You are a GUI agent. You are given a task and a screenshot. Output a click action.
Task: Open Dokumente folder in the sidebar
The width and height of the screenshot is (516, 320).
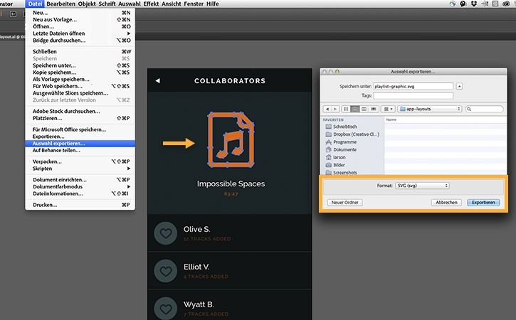[344, 149]
